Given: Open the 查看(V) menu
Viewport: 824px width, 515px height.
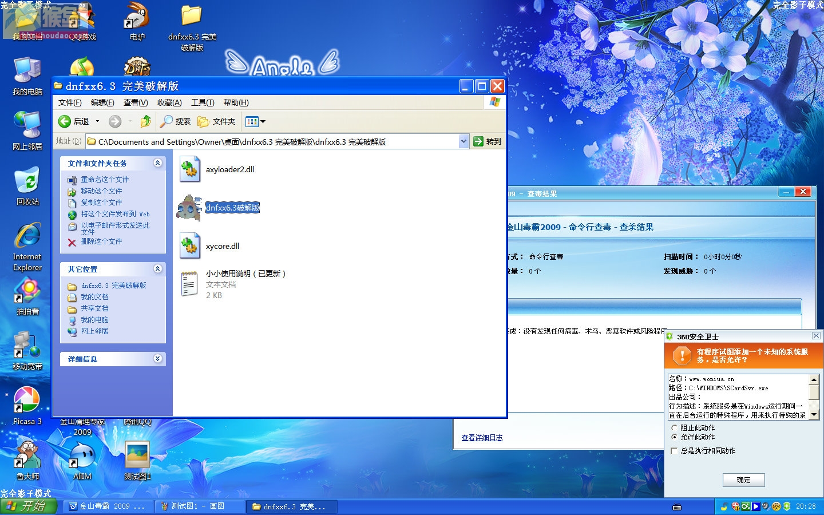Looking at the screenshot, I should [136, 102].
